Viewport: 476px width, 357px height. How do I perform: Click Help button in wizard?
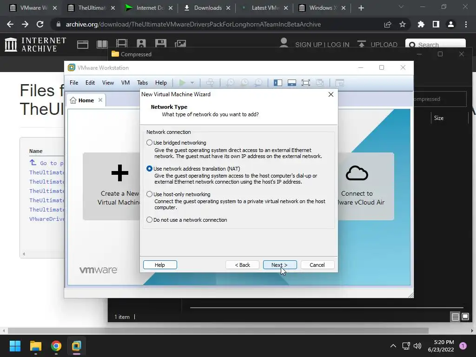point(160,264)
